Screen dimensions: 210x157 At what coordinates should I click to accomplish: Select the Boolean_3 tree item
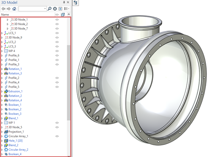pos(15,114)
